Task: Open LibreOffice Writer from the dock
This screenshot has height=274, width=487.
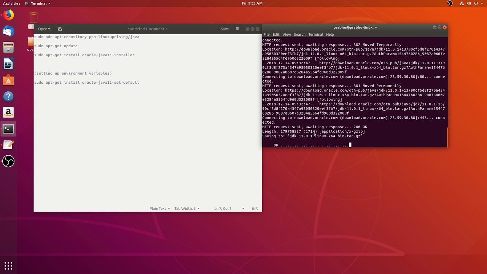Action: click(8, 64)
